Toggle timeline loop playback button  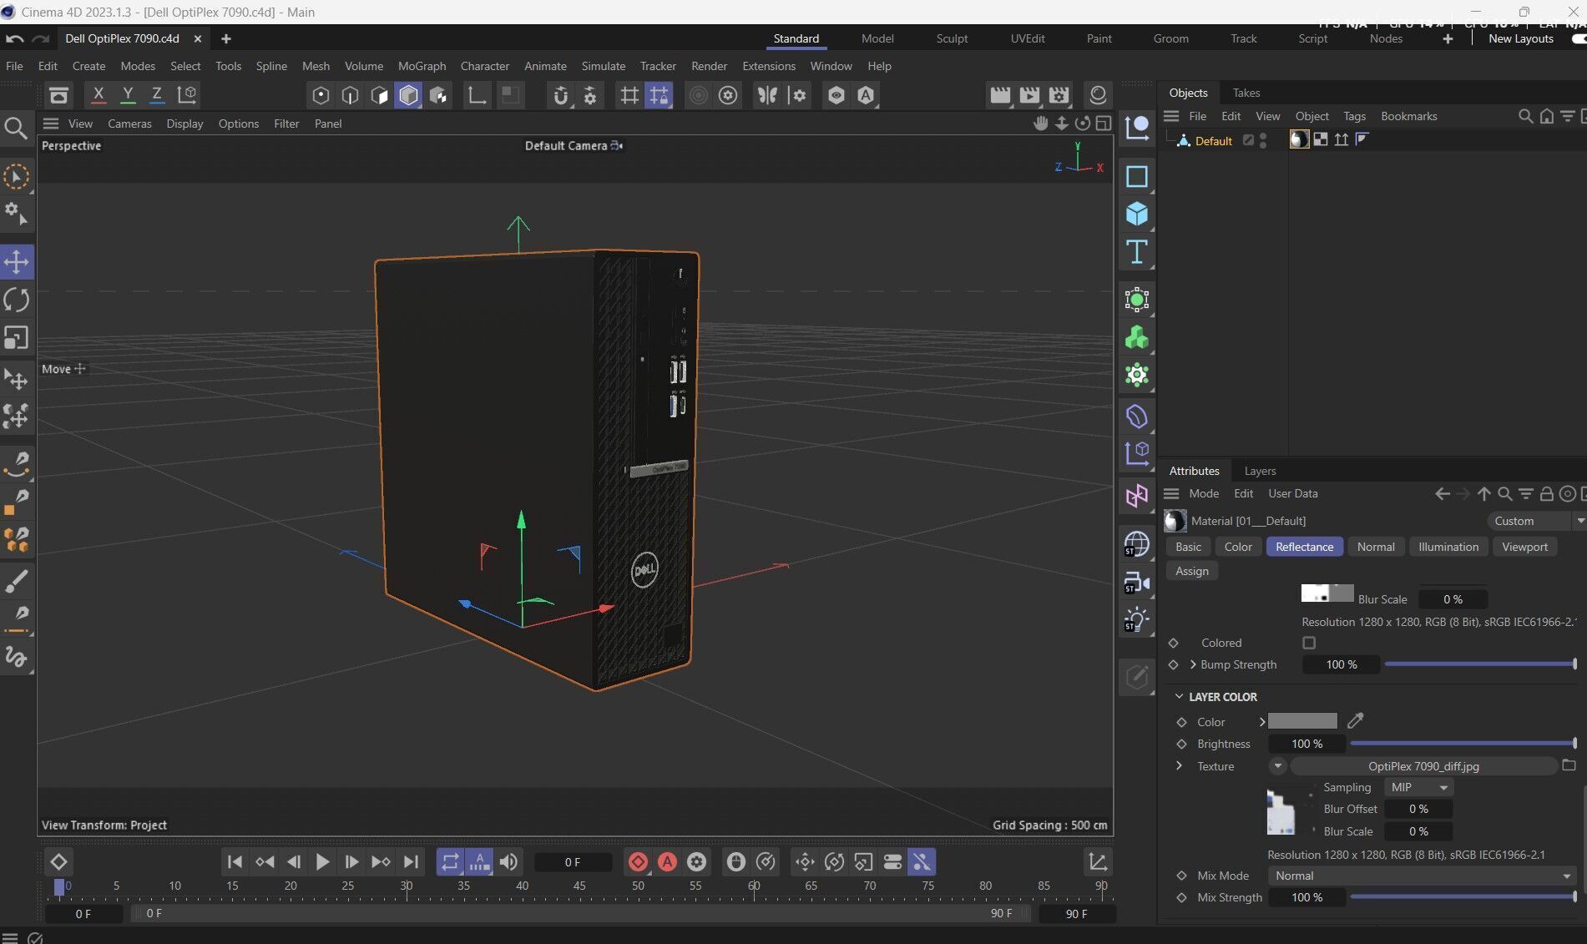point(450,862)
